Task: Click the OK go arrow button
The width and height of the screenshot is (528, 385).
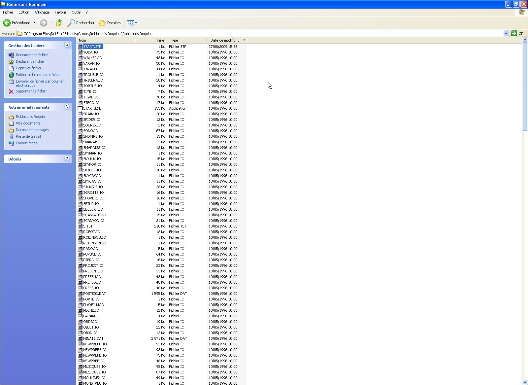Action: point(514,33)
